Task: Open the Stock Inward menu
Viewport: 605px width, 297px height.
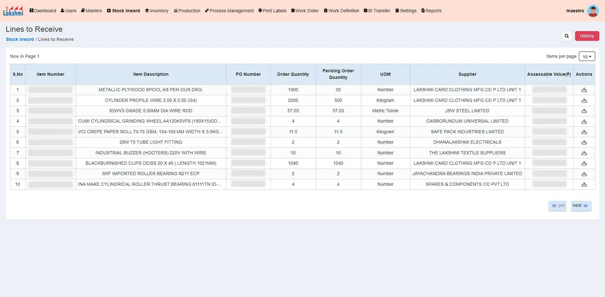Action: 124,11
